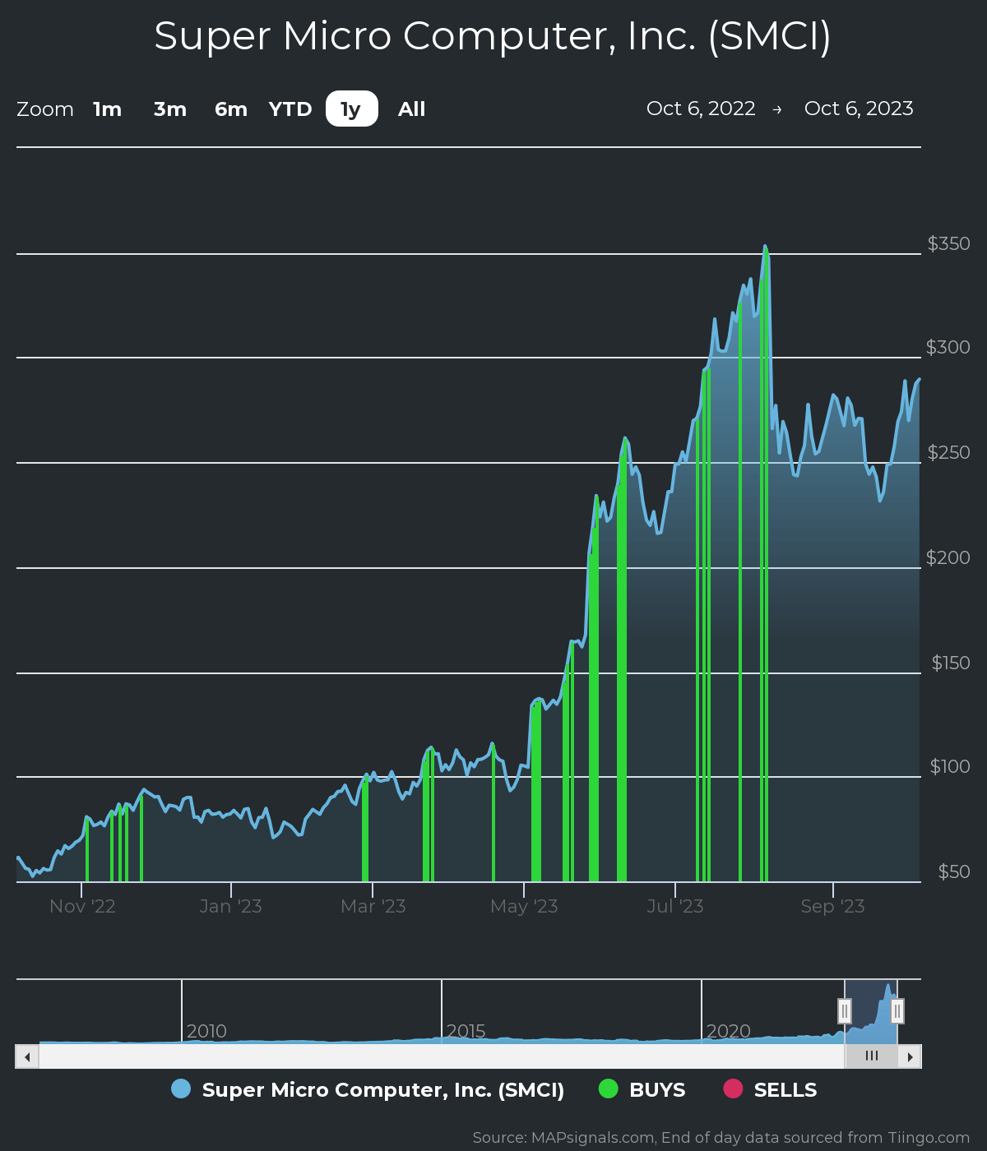
Task: Click the $100 axis label
Action: (x=950, y=766)
